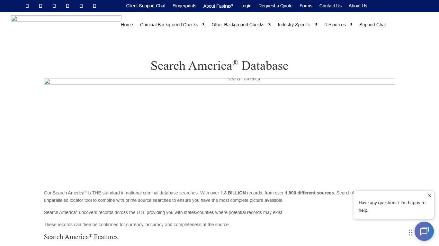This screenshot has height=246, width=439.
Task: Dismiss the 'Have any questions?' chat popup
Action: coord(429,195)
